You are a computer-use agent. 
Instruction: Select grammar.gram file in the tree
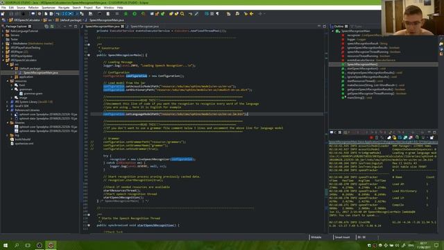33,94
